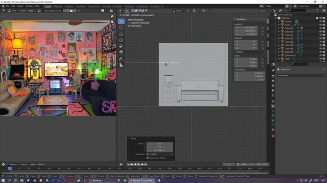Expand Cube.001 item in outliner
Screen dimensions: 327x183
(279, 28)
